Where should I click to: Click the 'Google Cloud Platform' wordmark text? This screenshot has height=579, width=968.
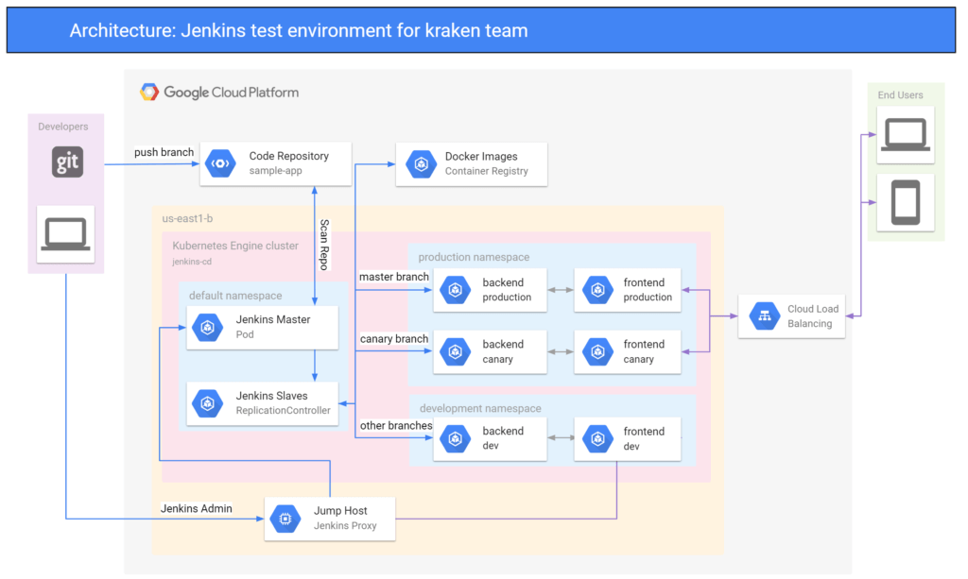click(231, 93)
